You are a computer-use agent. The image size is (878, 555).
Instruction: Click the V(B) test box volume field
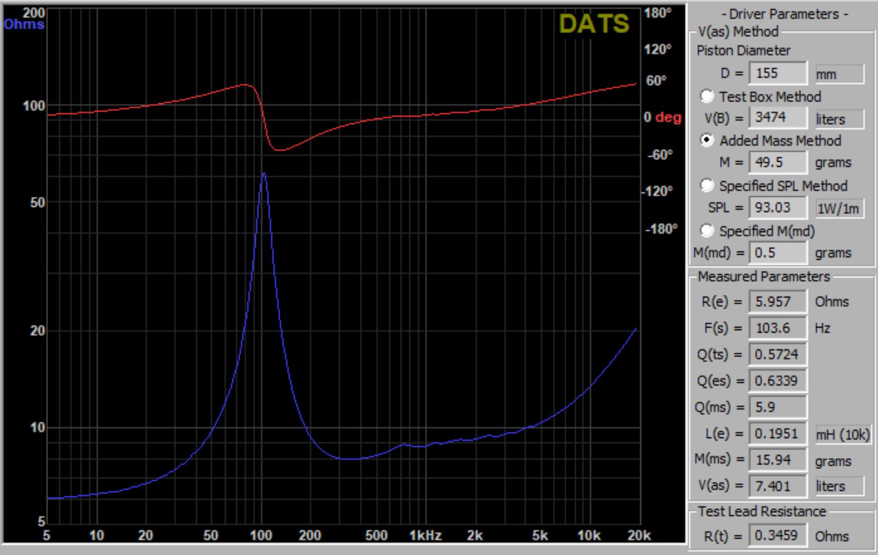click(778, 118)
